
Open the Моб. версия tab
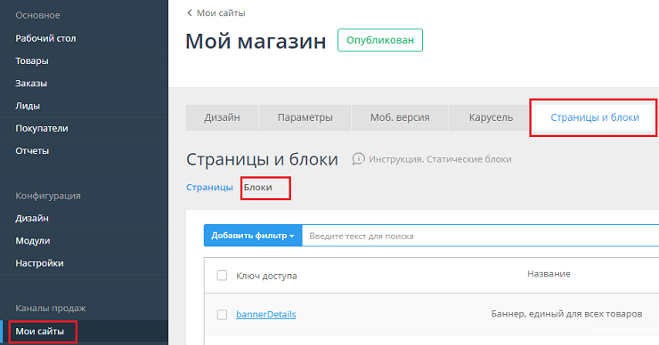[x=400, y=117]
